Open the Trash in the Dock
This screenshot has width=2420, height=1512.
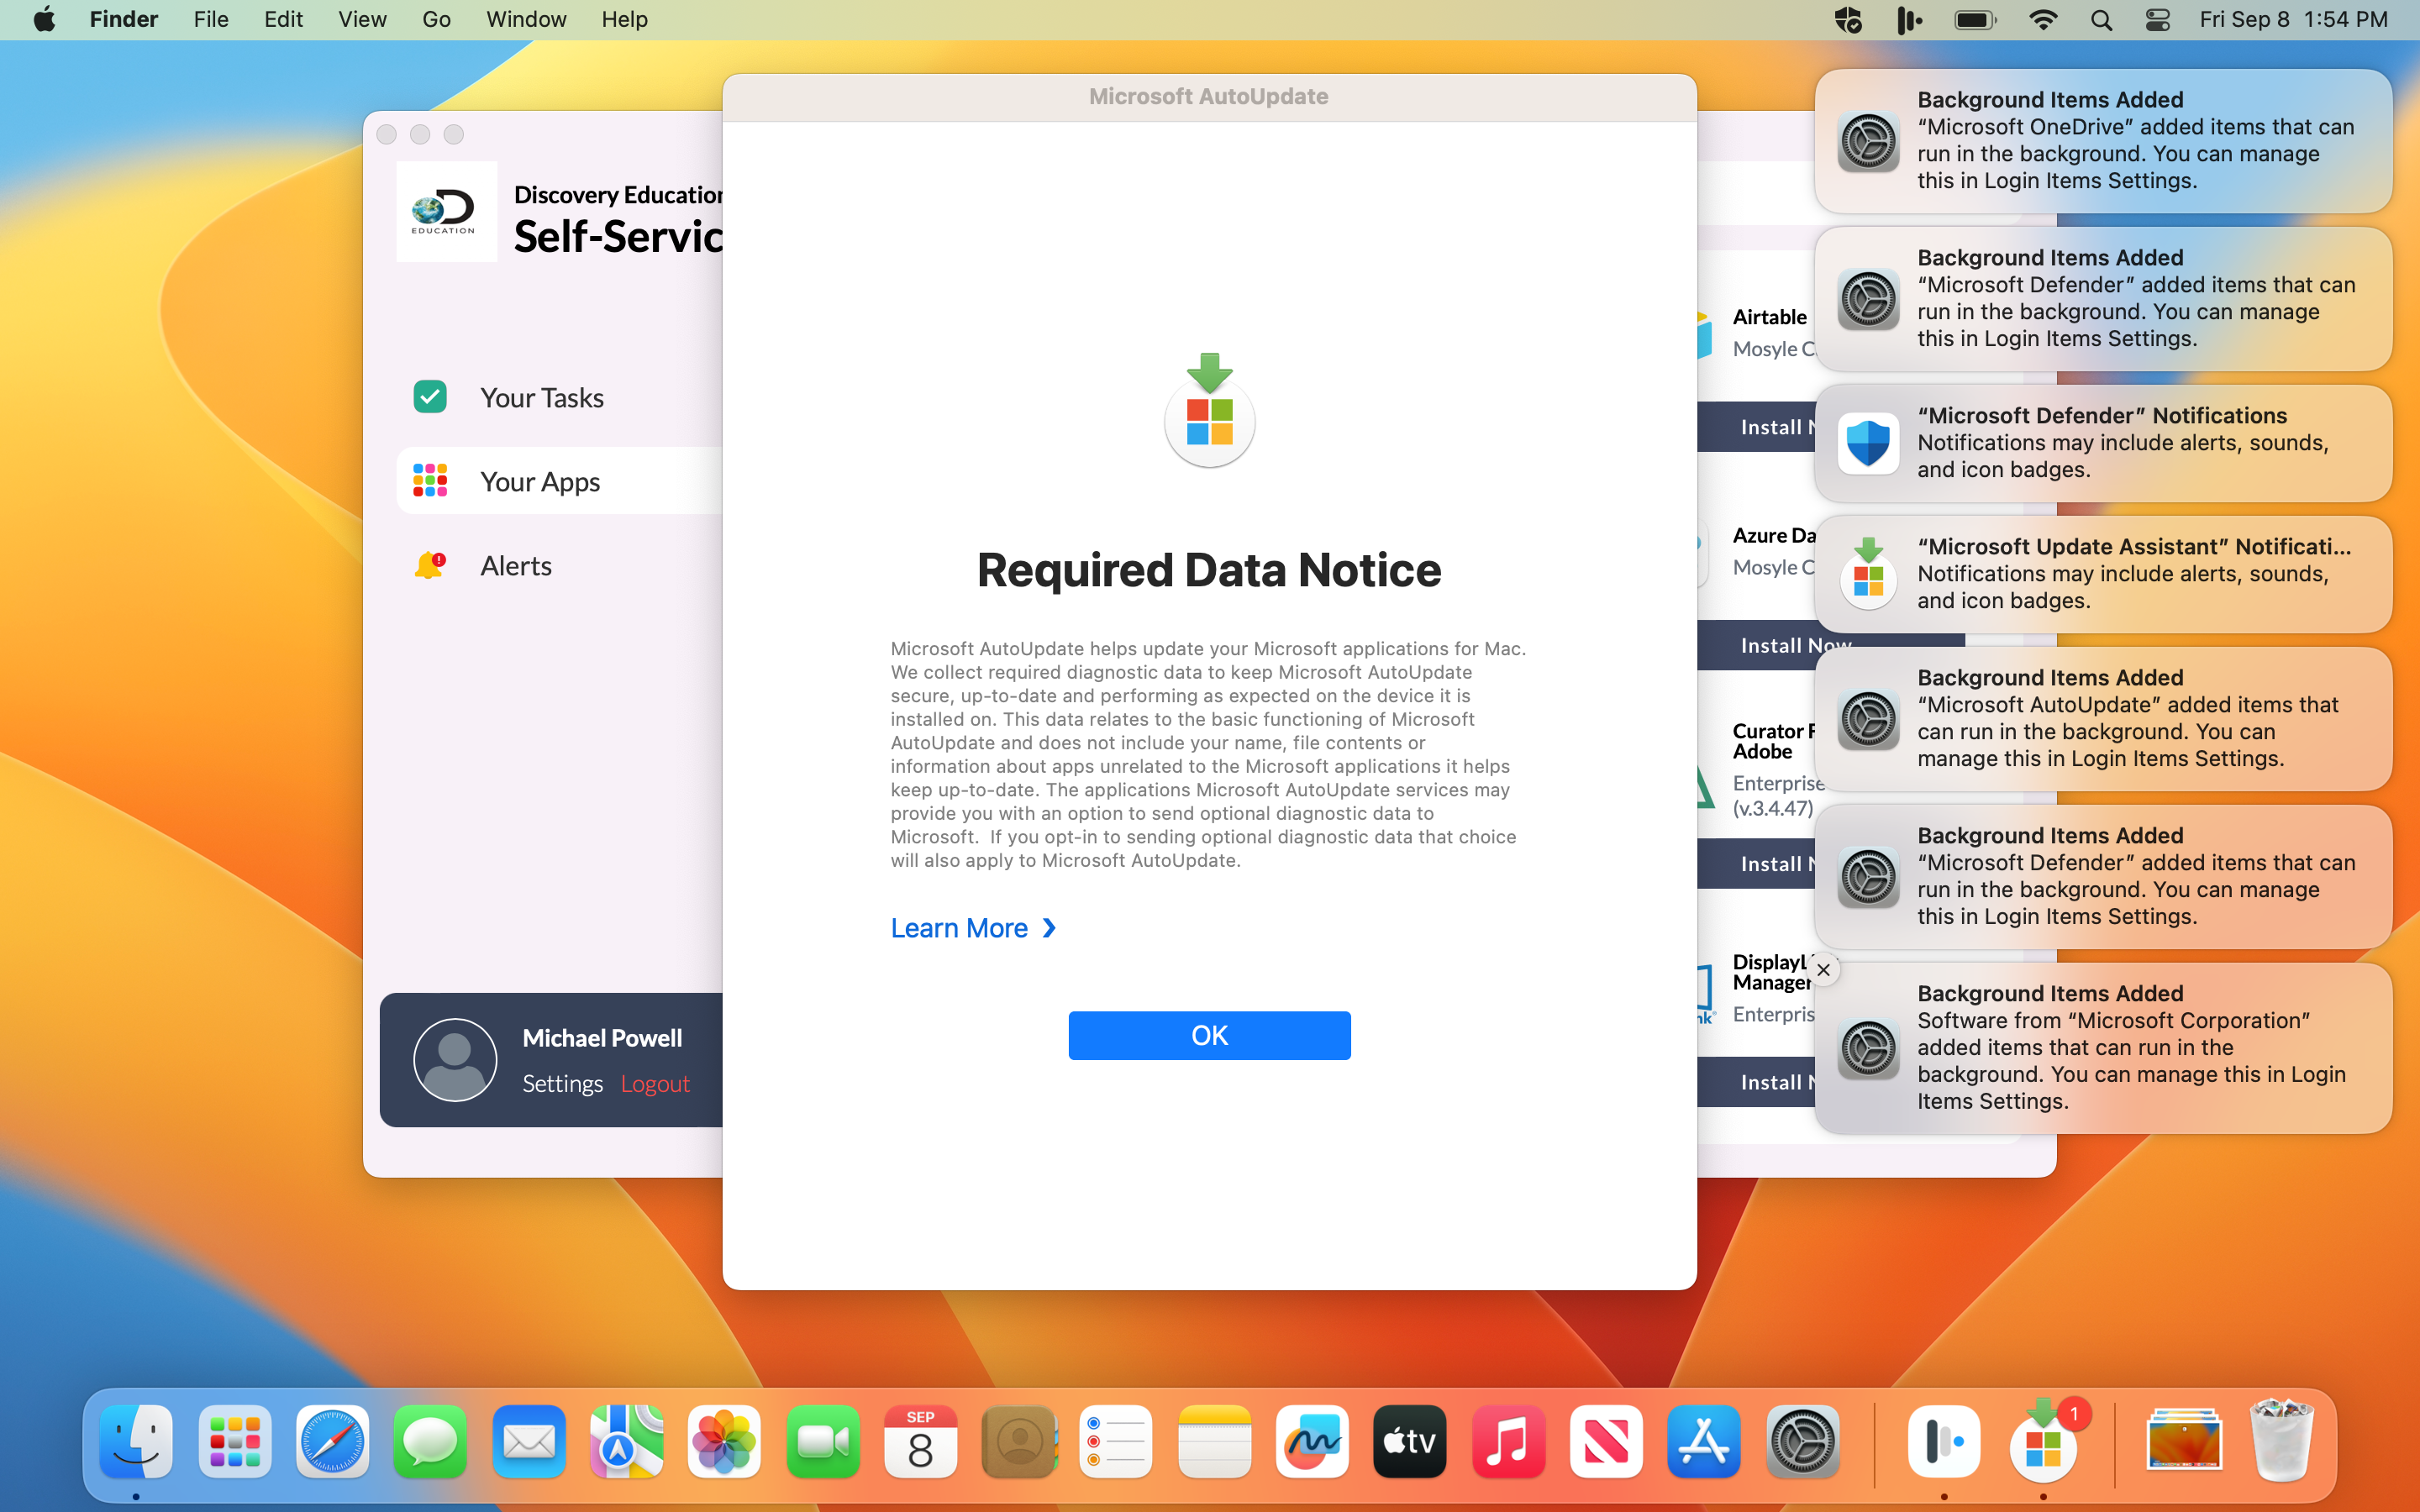tap(2282, 1441)
